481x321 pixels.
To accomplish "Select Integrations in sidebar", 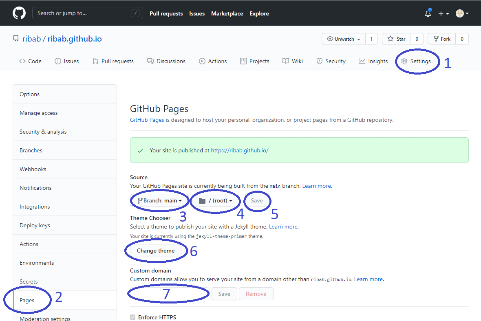I will click(65, 207).
